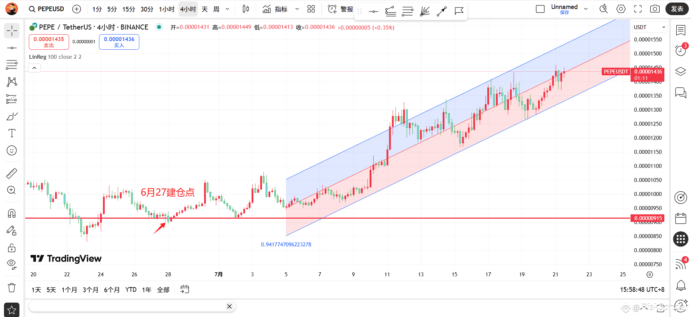
Task: Select the 3个月 date range
Action: point(90,290)
